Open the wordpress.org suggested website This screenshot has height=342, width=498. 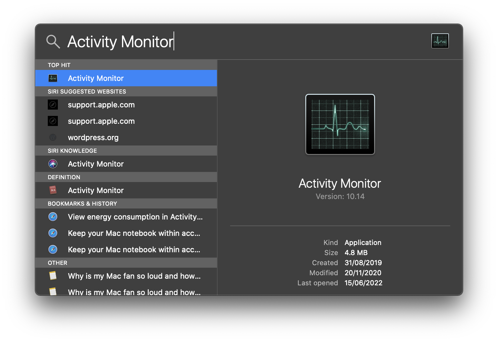pyautogui.click(x=126, y=137)
